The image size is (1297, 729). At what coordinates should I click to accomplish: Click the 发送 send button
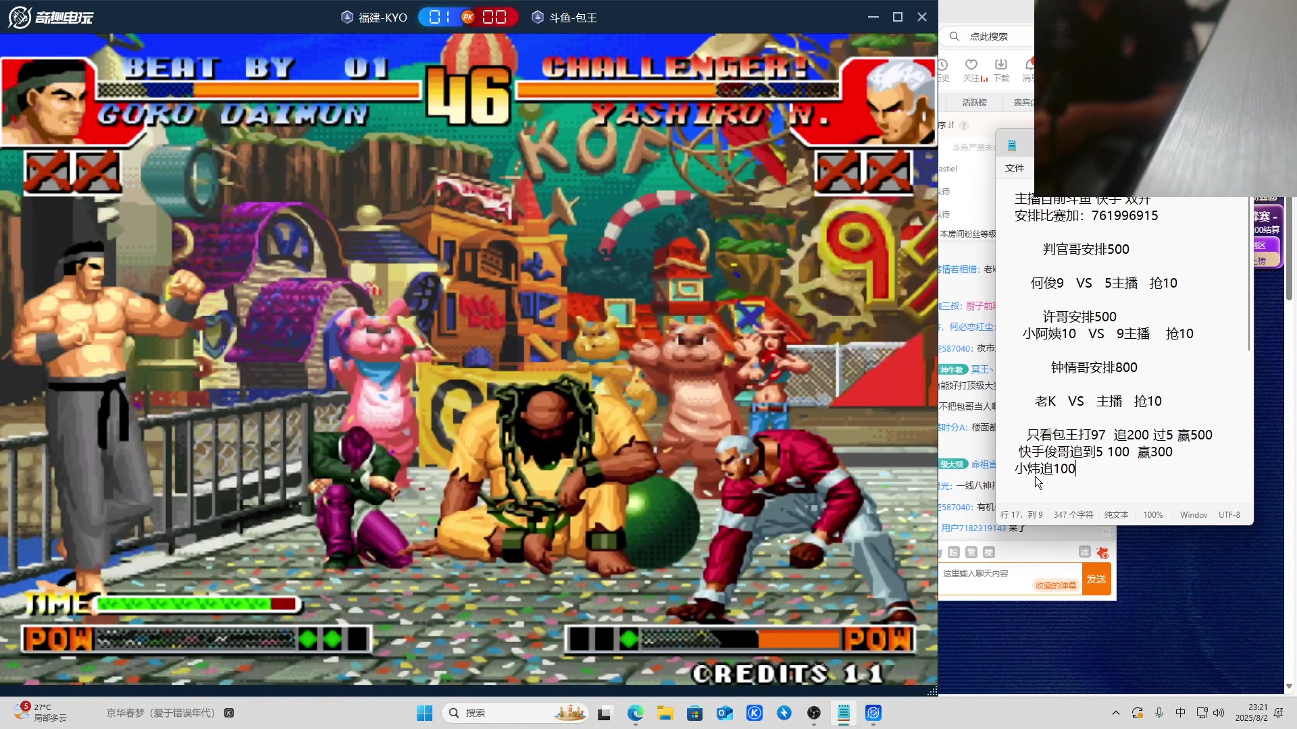click(1096, 579)
